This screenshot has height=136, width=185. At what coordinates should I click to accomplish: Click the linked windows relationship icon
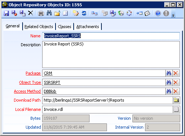coord(94,13)
